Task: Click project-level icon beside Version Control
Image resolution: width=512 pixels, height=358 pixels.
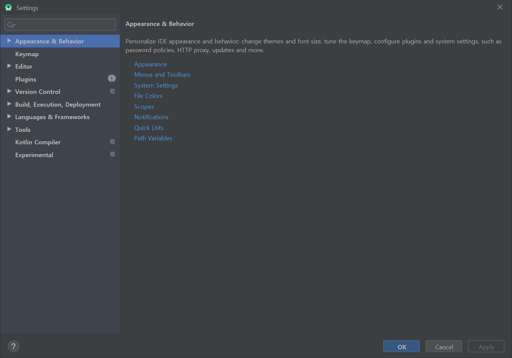Action: 112,91
